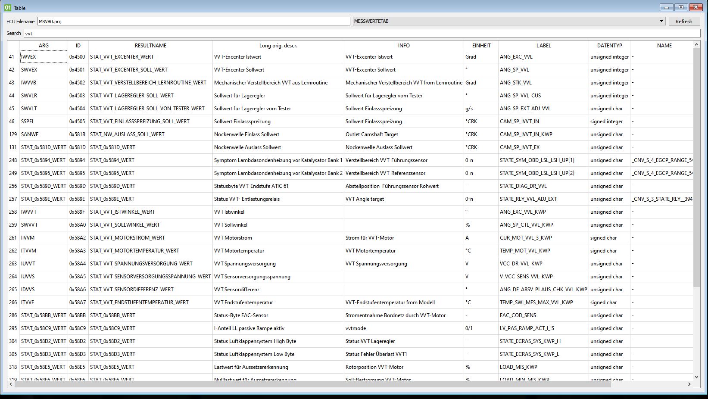This screenshot has width=708, height=399.
Task: Click the CAM_SP_IVVT_EX label cell
Action: [543, 147]
